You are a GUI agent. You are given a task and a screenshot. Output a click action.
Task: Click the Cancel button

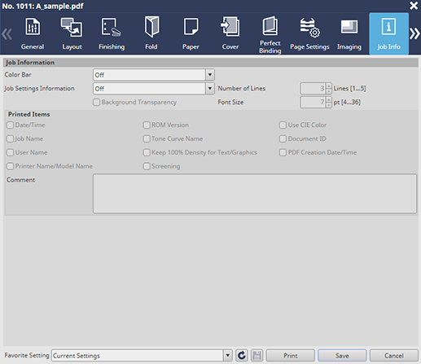394,355
